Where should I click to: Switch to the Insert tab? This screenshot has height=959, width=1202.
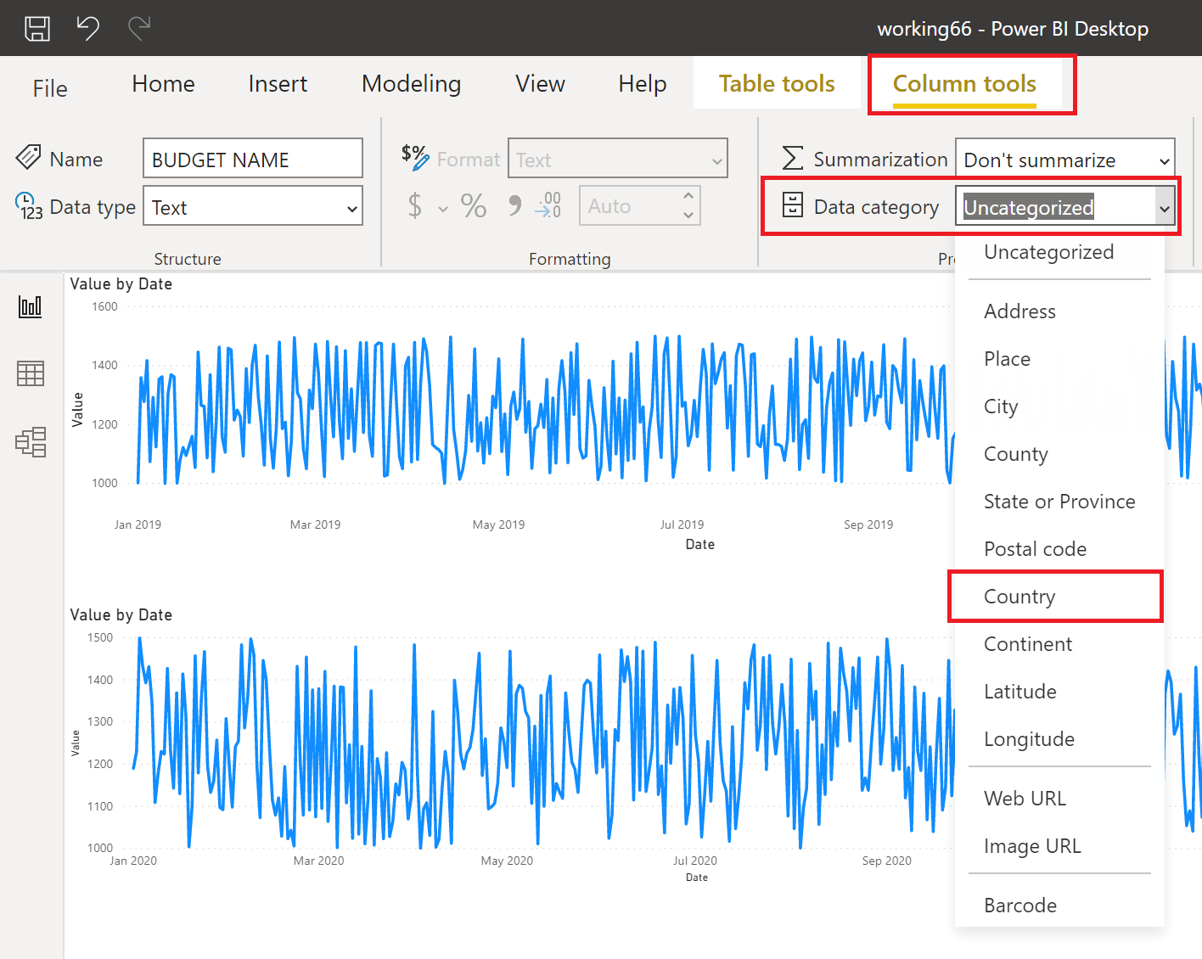[278, 84]
